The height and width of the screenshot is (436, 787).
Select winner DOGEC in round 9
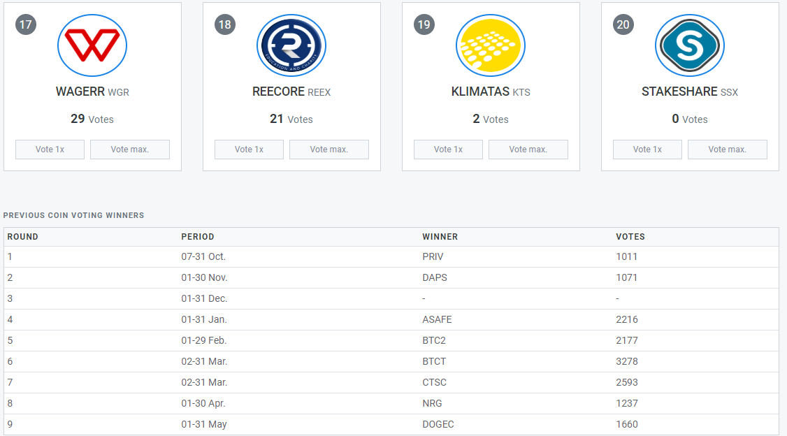438,425
